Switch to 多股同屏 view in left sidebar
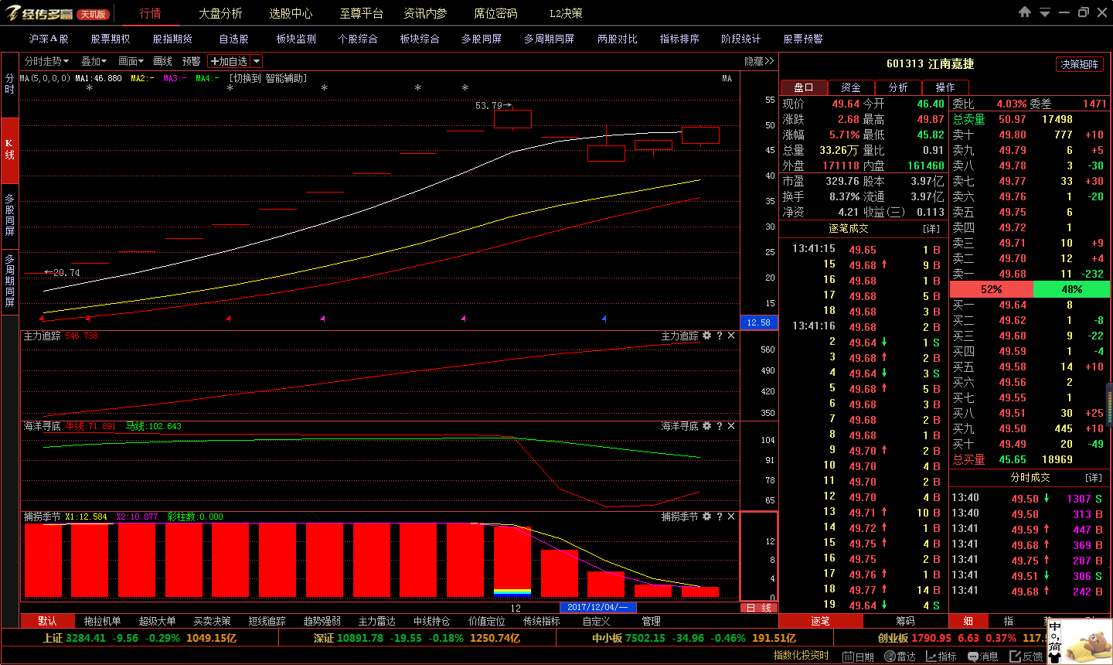Image resolution: width=1113 pixels, height=665 pixels. click(x=9, y=215)
